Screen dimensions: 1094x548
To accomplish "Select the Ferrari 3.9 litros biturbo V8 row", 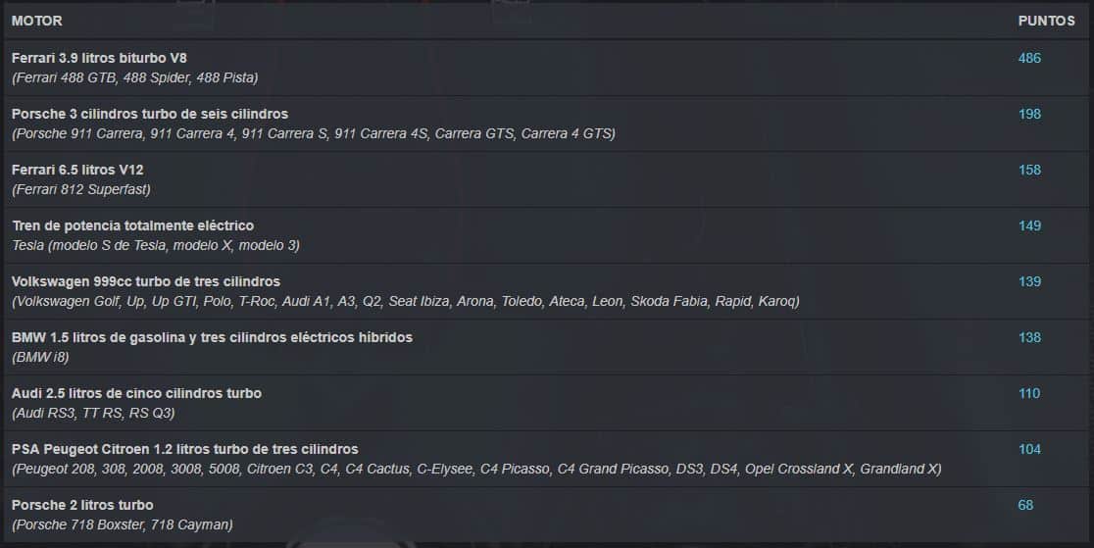I will pyautogui.click(x=547, y=68).
